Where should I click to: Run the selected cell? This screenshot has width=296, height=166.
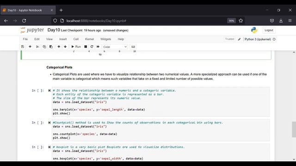pos(76,47)
